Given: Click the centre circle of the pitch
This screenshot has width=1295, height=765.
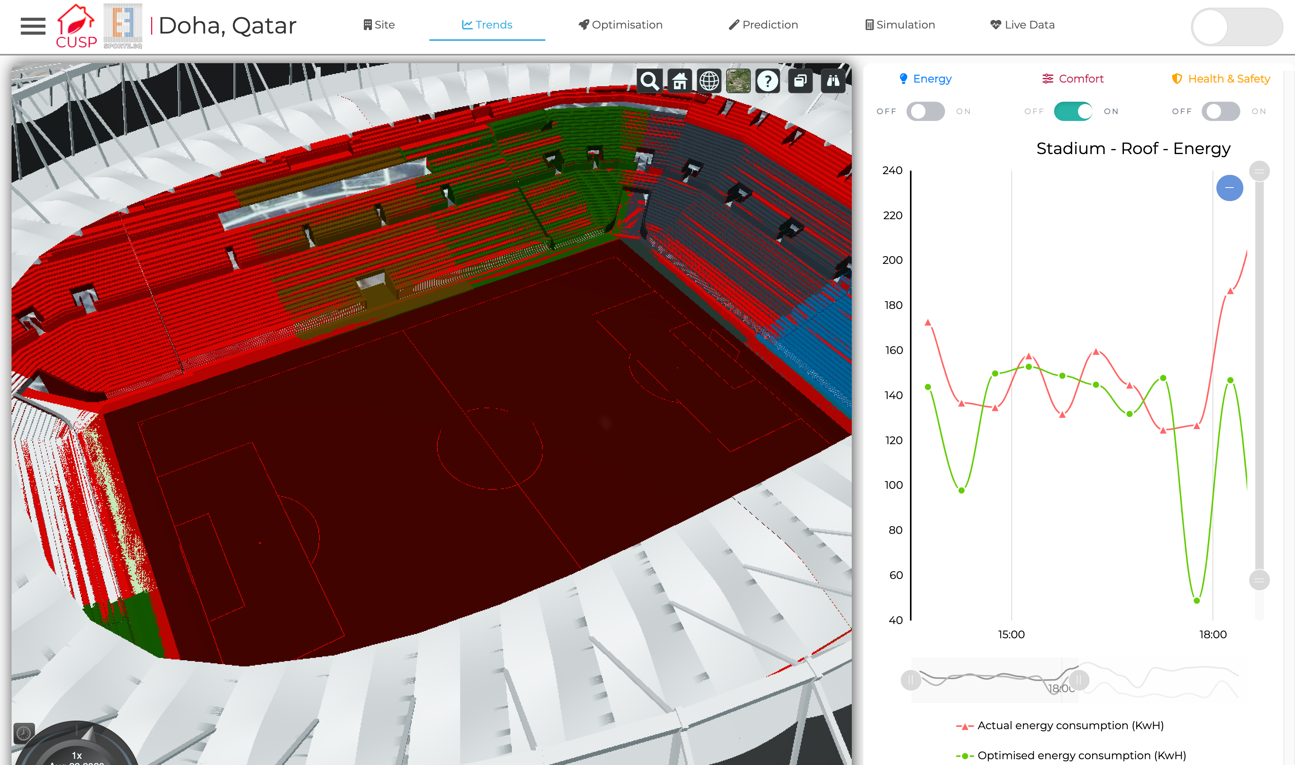Looking at the screenshot, I should (x=489, y=448).
